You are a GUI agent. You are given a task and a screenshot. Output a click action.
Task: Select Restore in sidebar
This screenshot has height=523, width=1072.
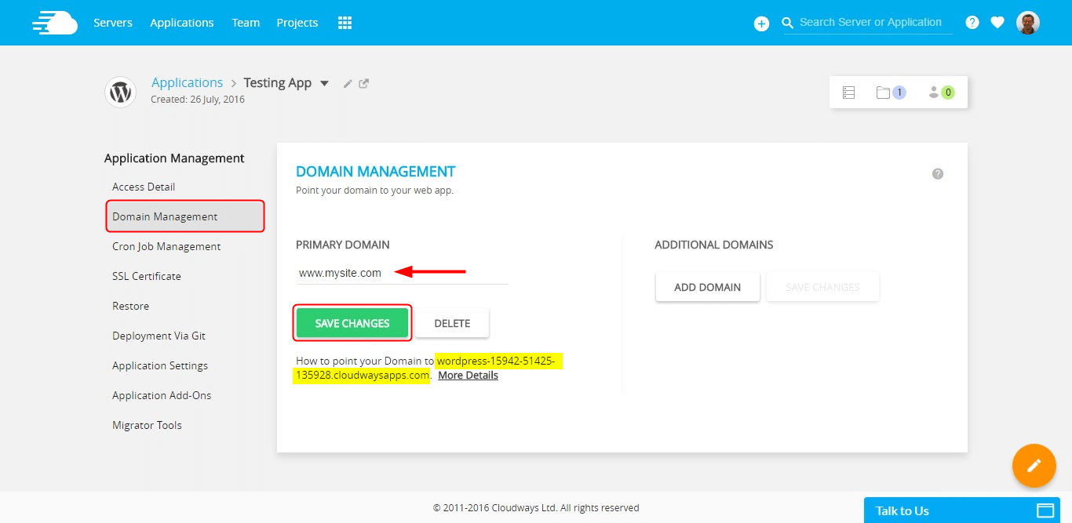point(130,306)
